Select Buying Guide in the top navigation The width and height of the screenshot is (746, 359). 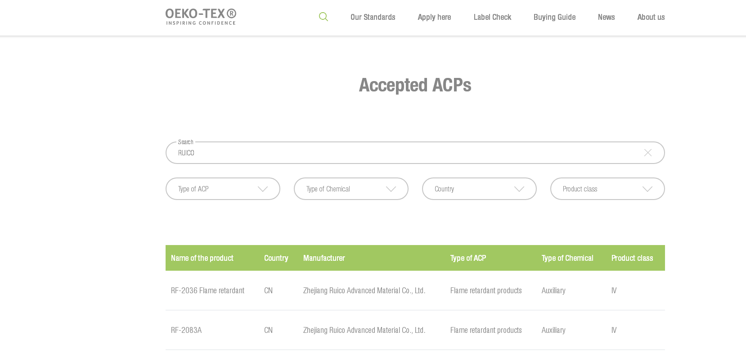click(x=554, y=17)
